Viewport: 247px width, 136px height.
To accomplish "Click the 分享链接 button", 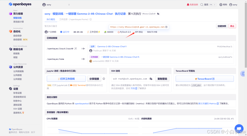I will coord(94,79).
